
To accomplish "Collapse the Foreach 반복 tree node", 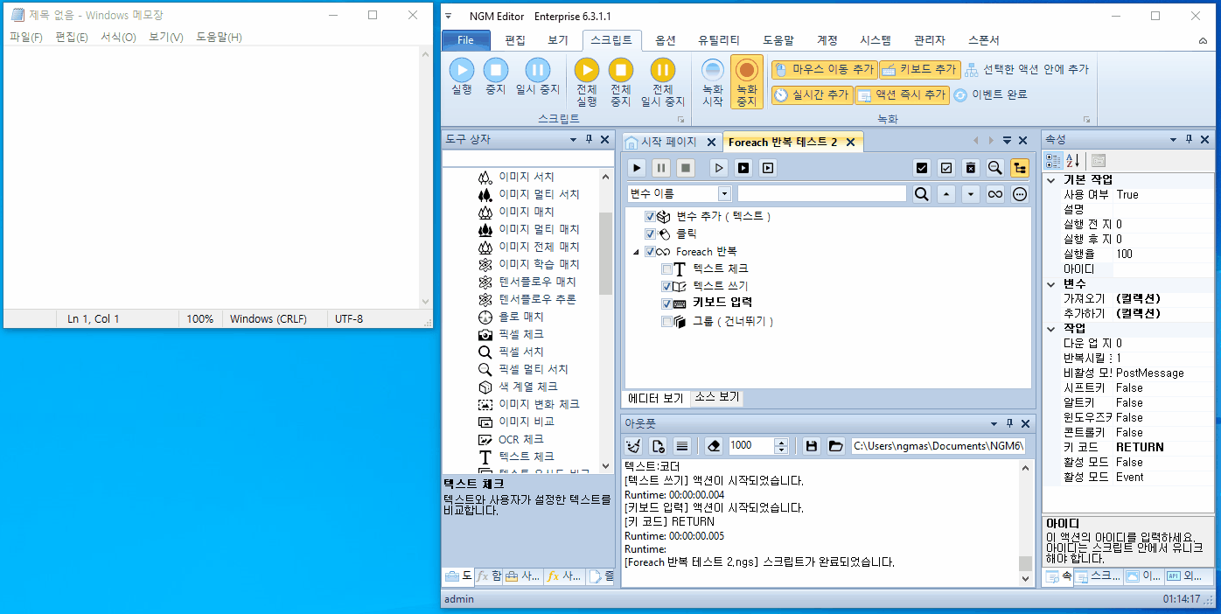I will tap(636, 252).
